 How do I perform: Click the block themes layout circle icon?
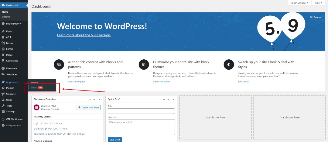coord(144,64)
